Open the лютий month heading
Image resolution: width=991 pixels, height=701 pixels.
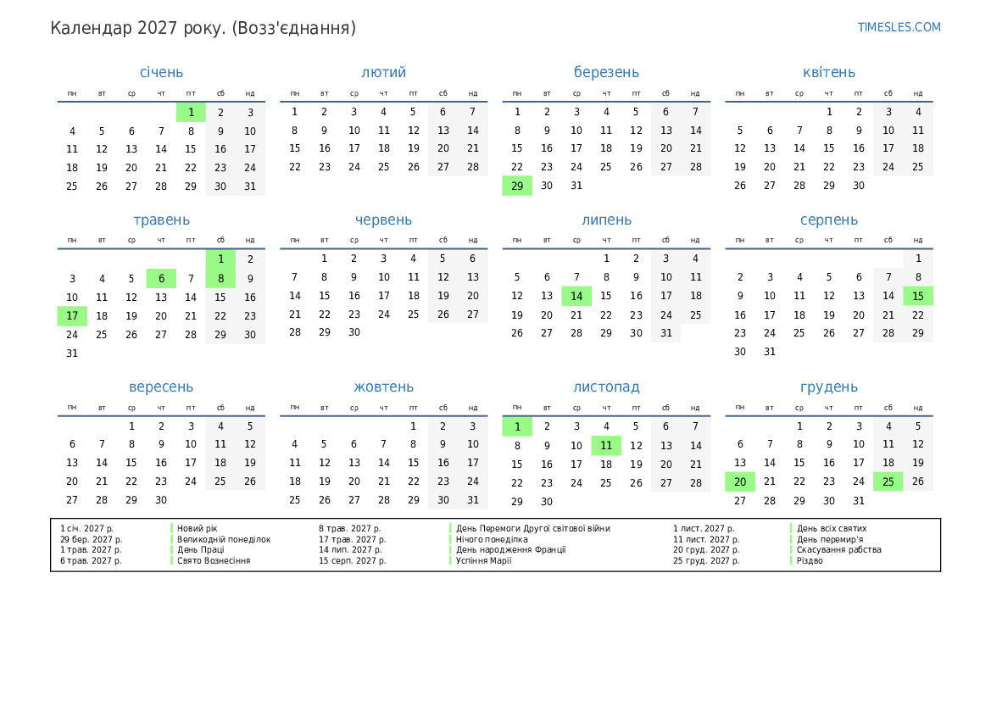(383, 73)
